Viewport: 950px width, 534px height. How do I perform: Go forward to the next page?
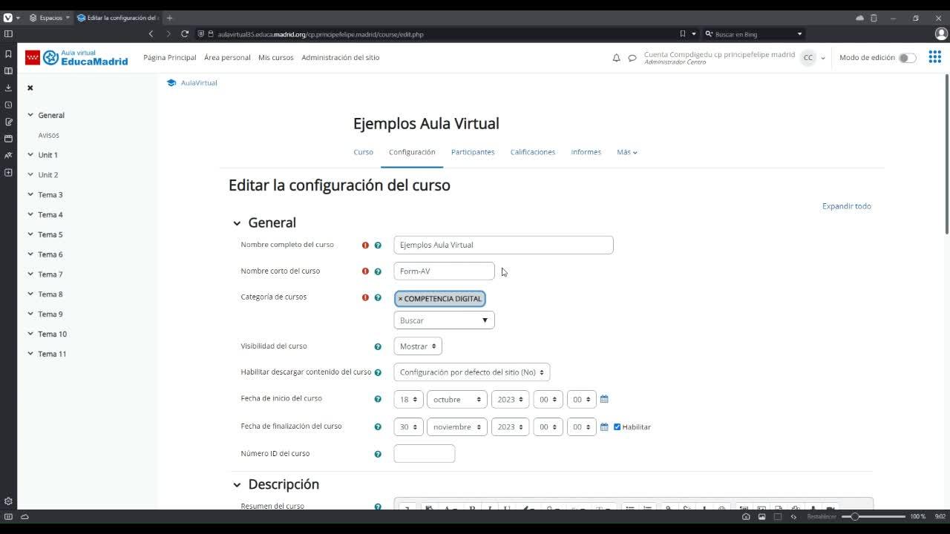point(168,34)
